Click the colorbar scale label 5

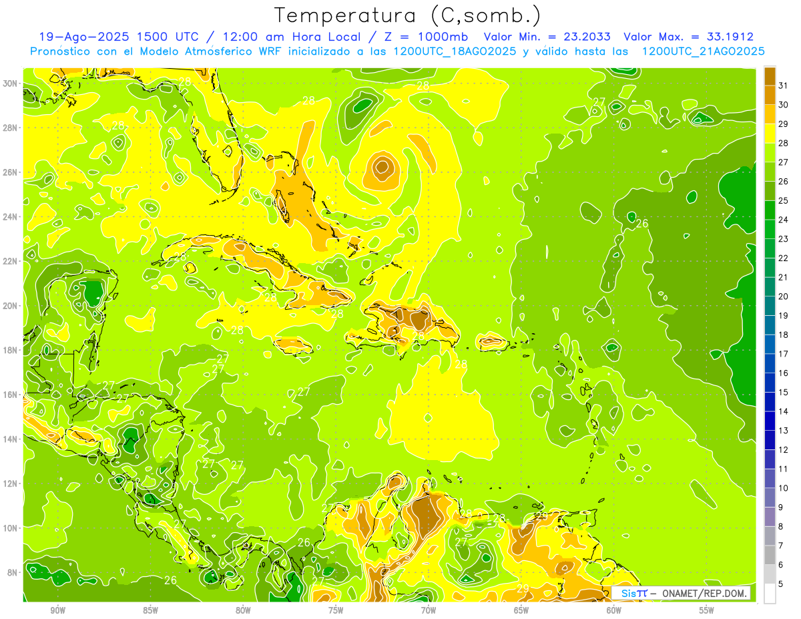pyautogui.click(x=782, y=584)
